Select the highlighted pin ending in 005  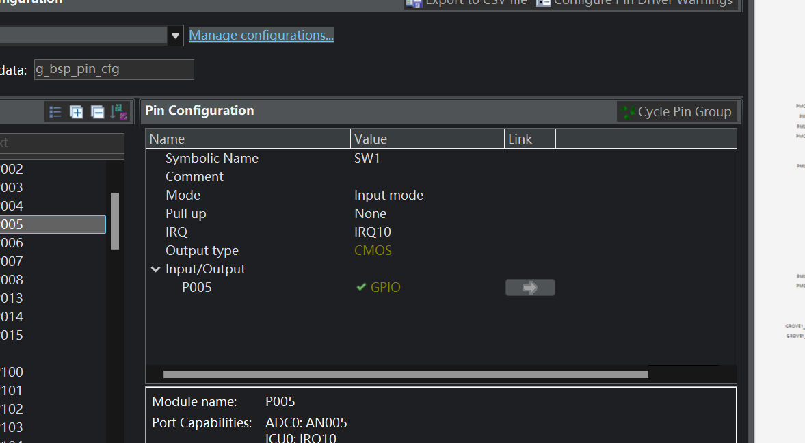click(x=53, y=224)
